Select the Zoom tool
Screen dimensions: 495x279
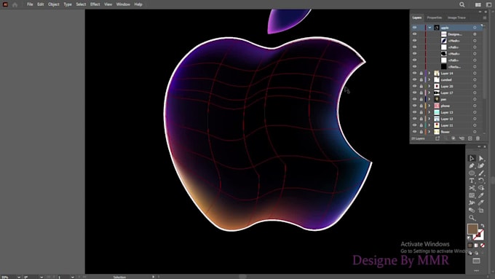pyautogui.click(x=472, y=218)
